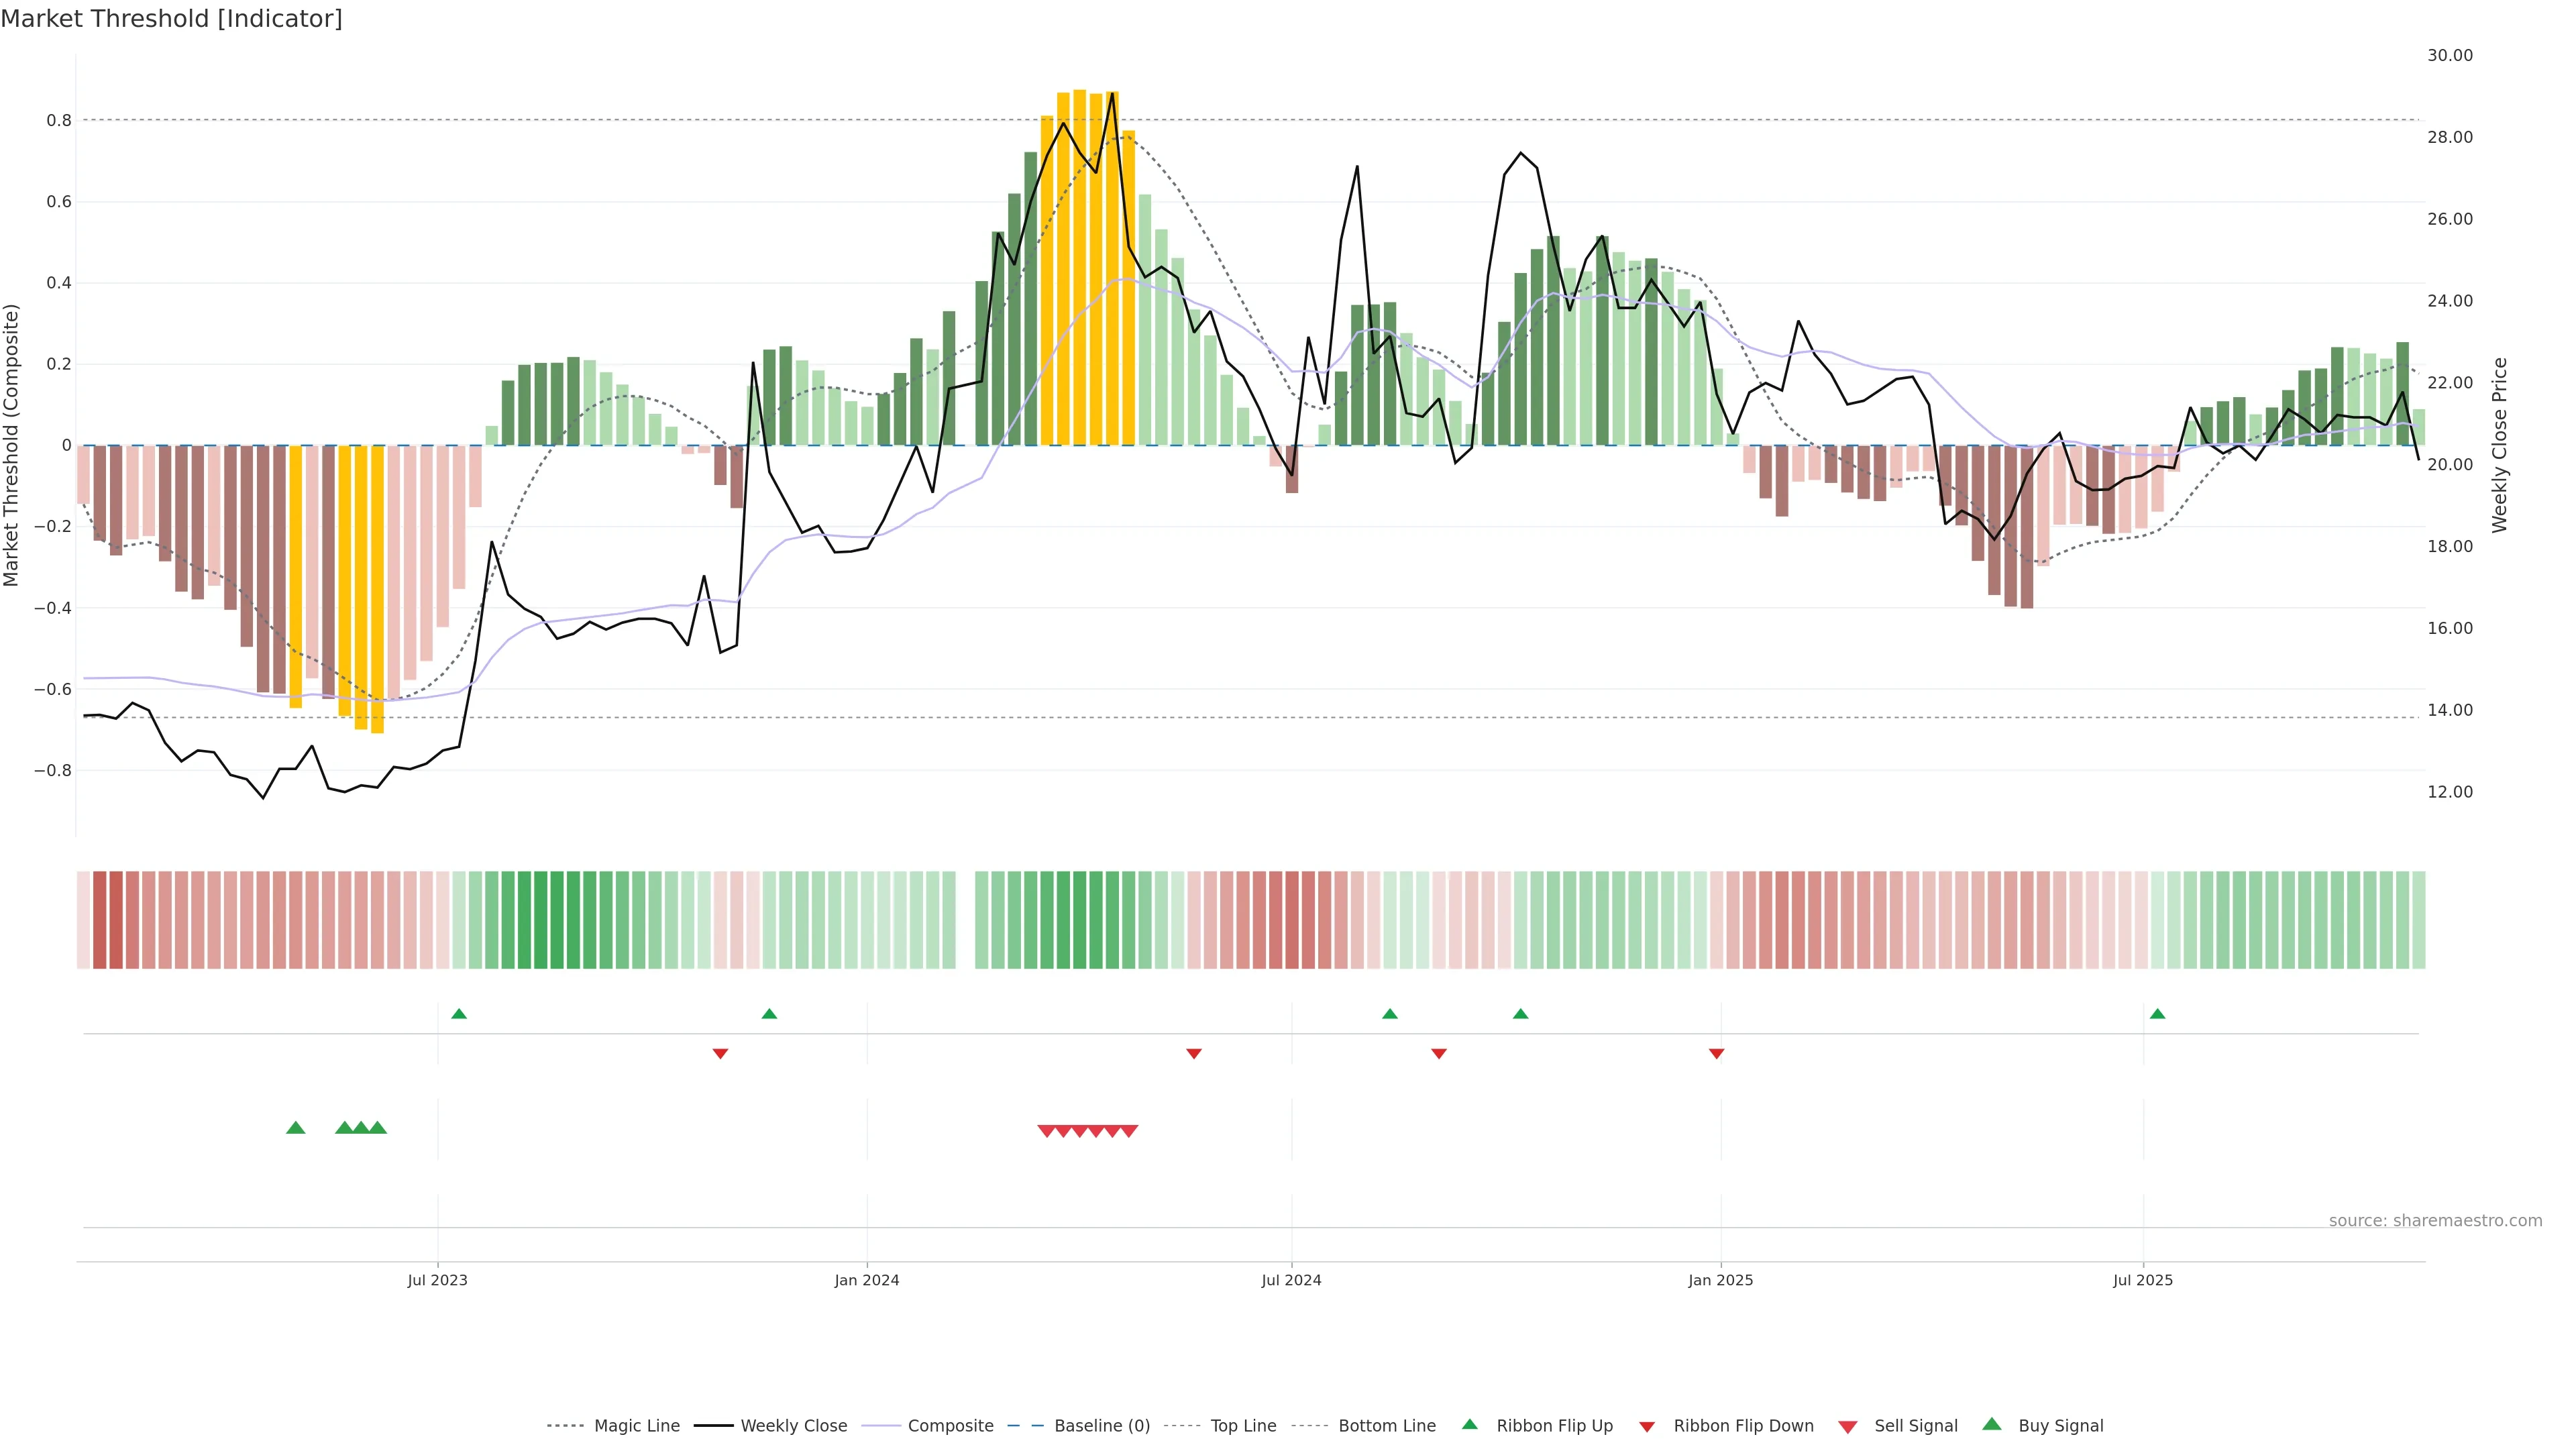Image resolution: width=2576 pixels, height=1449 pixels.
Task: Click the Jan 2024 x-axis label
Action: coord(867,1280)
